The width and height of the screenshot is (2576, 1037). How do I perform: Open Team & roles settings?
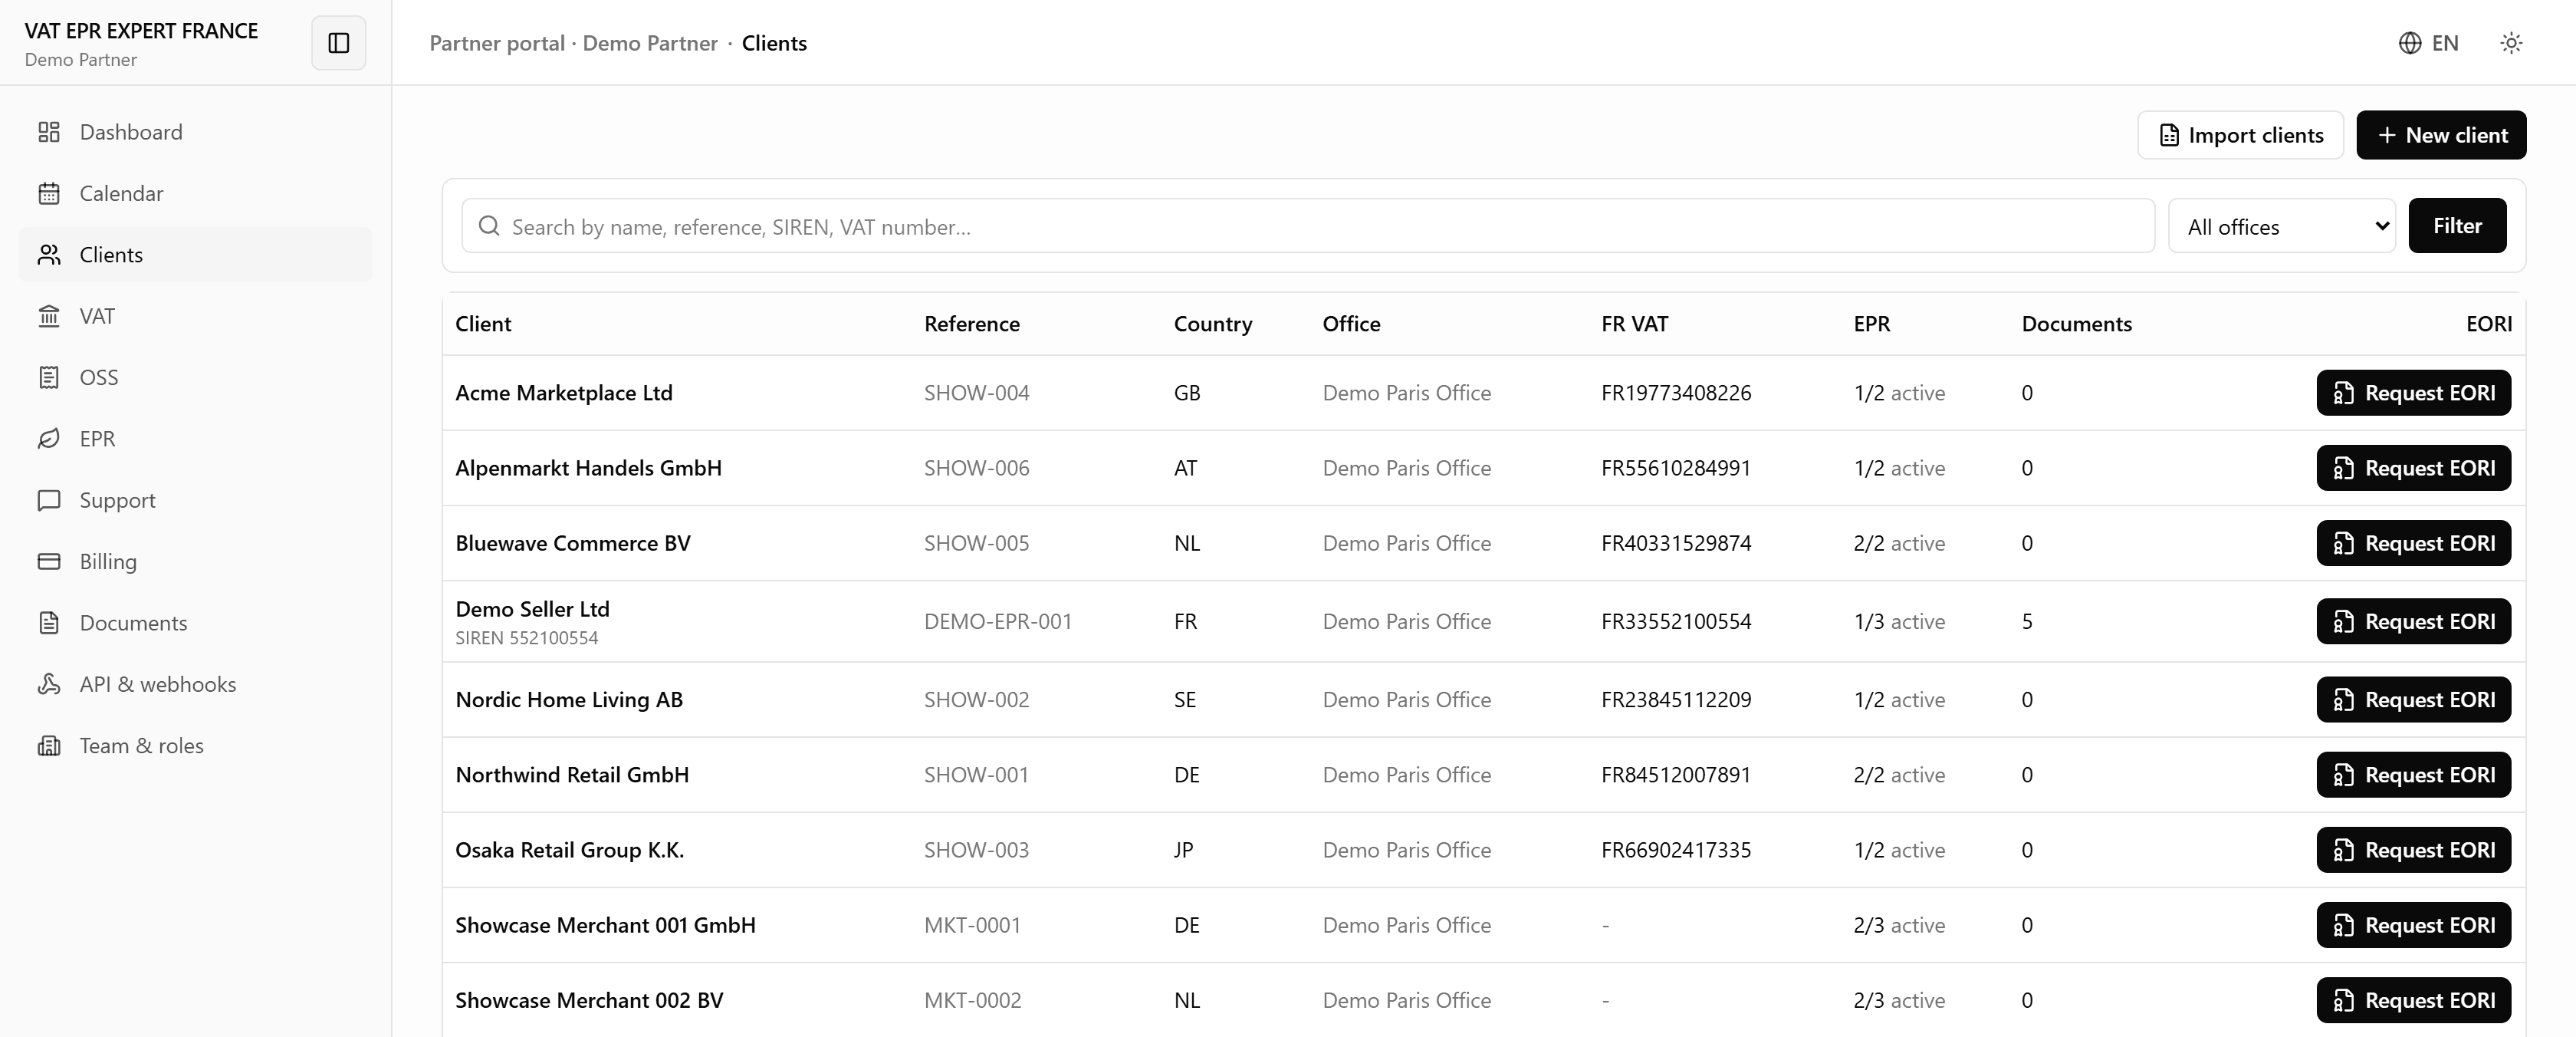point(195,746)
